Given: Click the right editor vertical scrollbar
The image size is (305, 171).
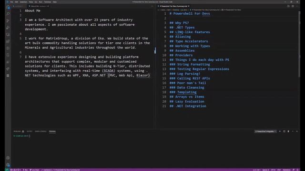Looking at the screenshot, I should point(299,44).
